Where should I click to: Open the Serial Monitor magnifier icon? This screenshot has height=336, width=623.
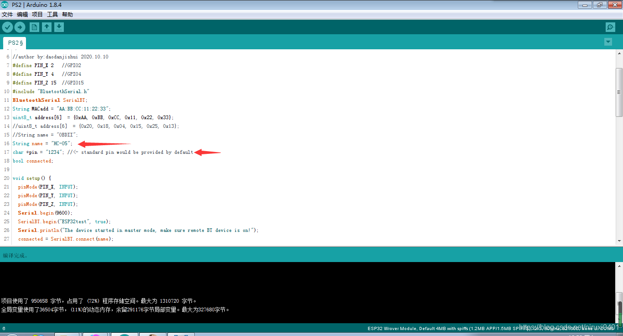(x=610, y=27)
